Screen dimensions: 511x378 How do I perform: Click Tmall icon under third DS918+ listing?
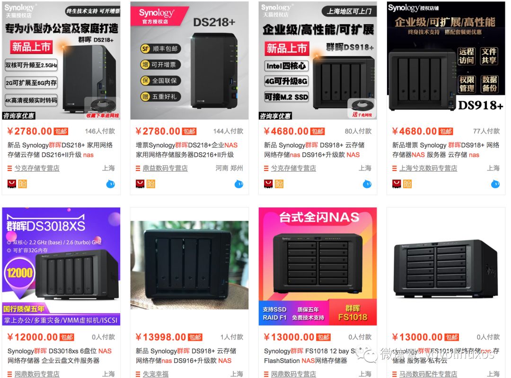tap(268, 184)
